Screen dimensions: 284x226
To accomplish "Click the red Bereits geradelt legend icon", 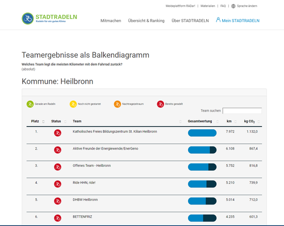I will [x=160, y=104].
